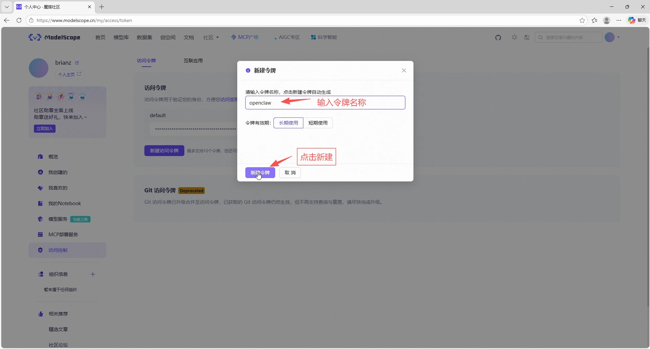Click the 暂未属于任何组织 text

click(60, 290)
